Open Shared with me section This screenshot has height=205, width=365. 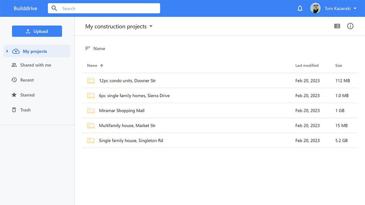[x=35, y=65]
